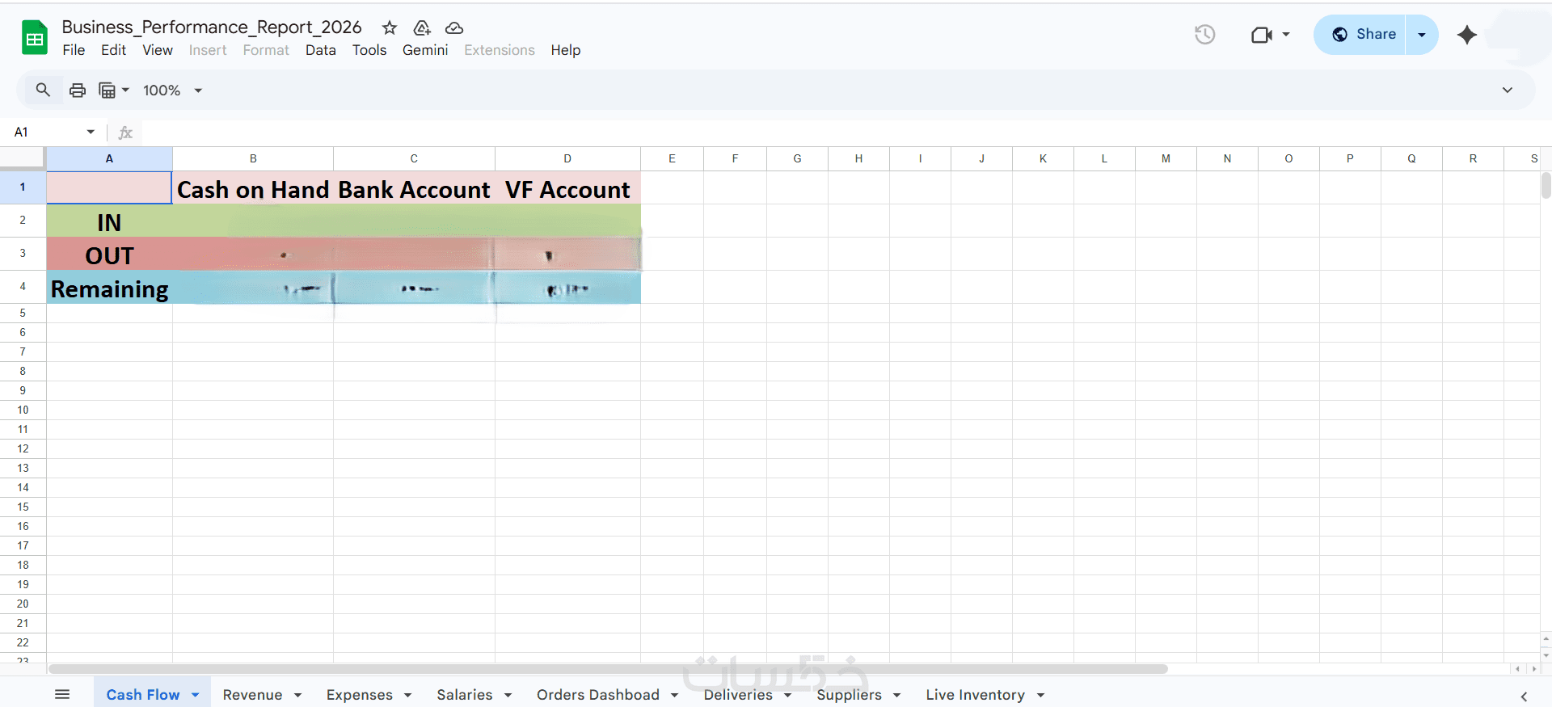Open the Google Sheets home icon
This screenshot has height=707, width=1552.
point(35,38)
